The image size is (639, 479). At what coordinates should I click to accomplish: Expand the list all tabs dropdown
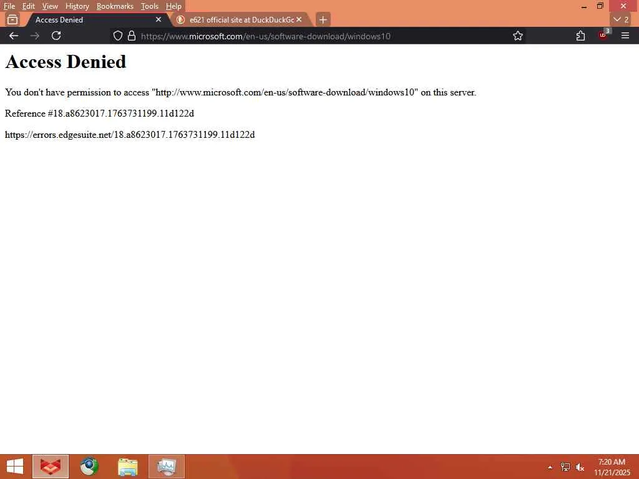click(621, 19)
